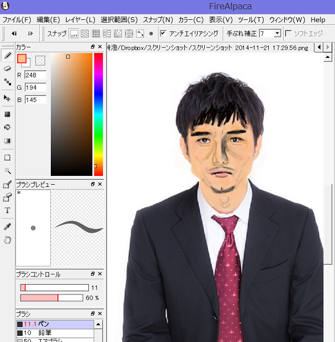Click the B value field
This screenshot has height=342, width=335.
coord(35,100)
